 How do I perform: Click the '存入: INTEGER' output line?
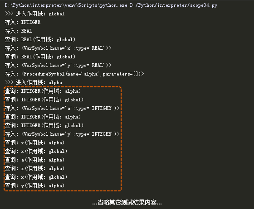tap(23, 22)
